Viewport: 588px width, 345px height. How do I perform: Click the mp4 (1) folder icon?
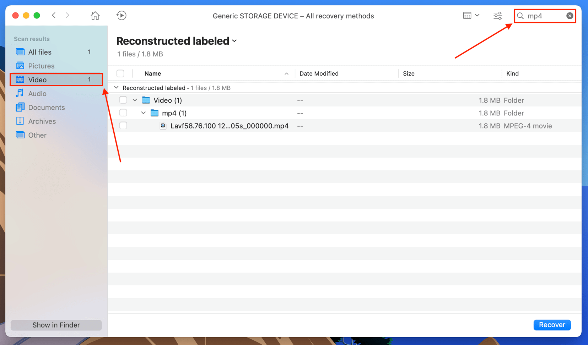[x=155, y=113]
